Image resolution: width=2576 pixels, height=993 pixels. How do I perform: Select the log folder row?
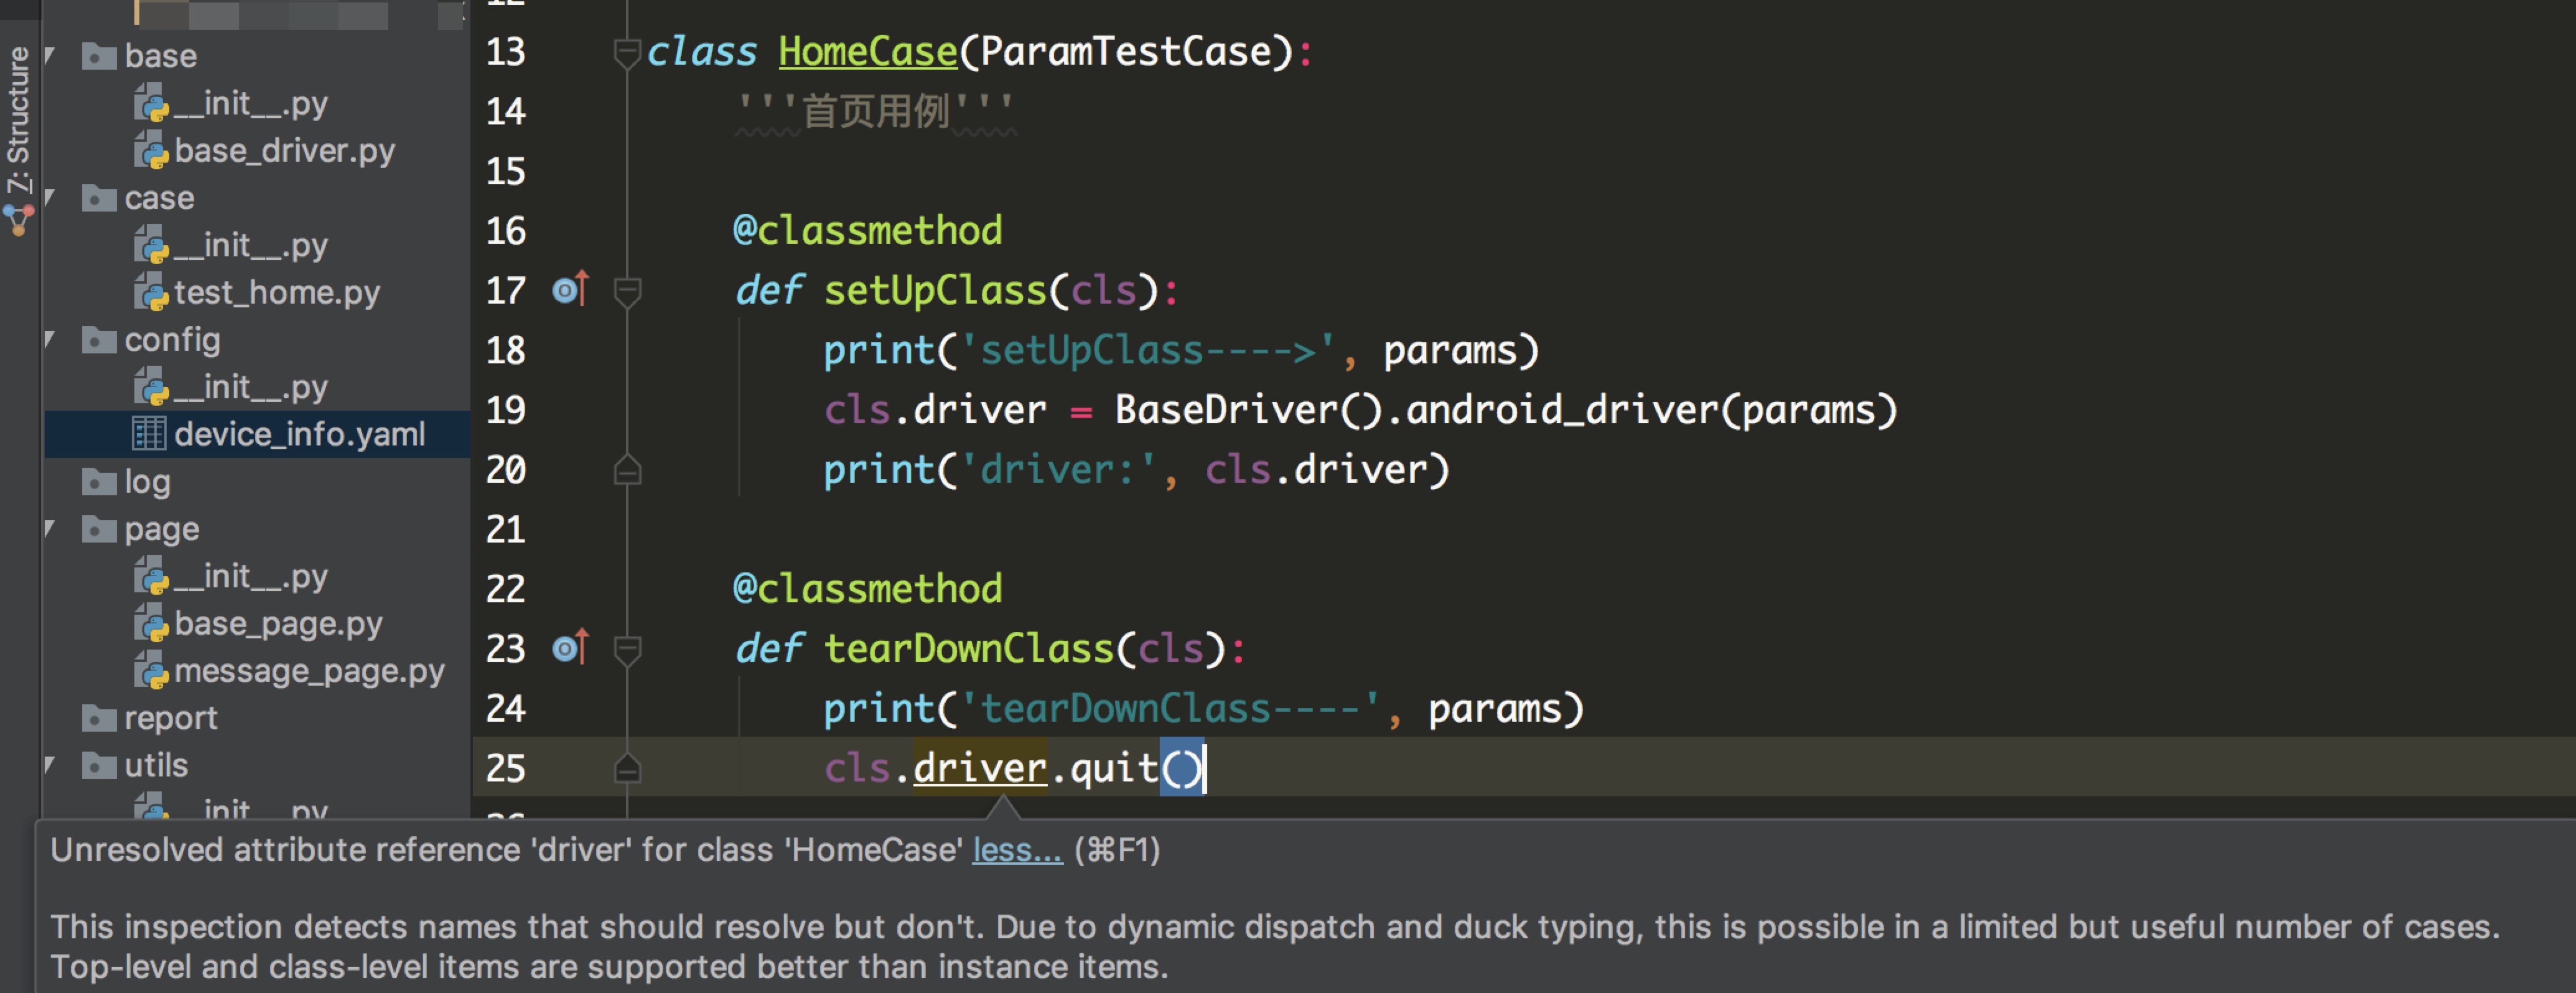point(256,482)
